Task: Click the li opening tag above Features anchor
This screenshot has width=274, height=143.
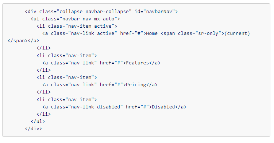Action: click(x=66, y=56)
